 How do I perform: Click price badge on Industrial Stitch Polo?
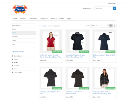110,52
